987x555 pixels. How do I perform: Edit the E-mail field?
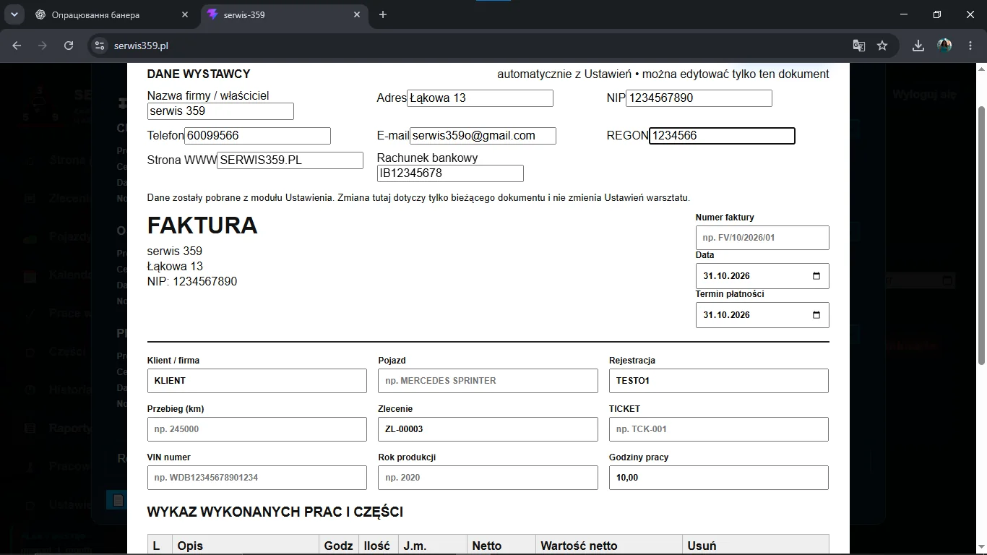483,136
